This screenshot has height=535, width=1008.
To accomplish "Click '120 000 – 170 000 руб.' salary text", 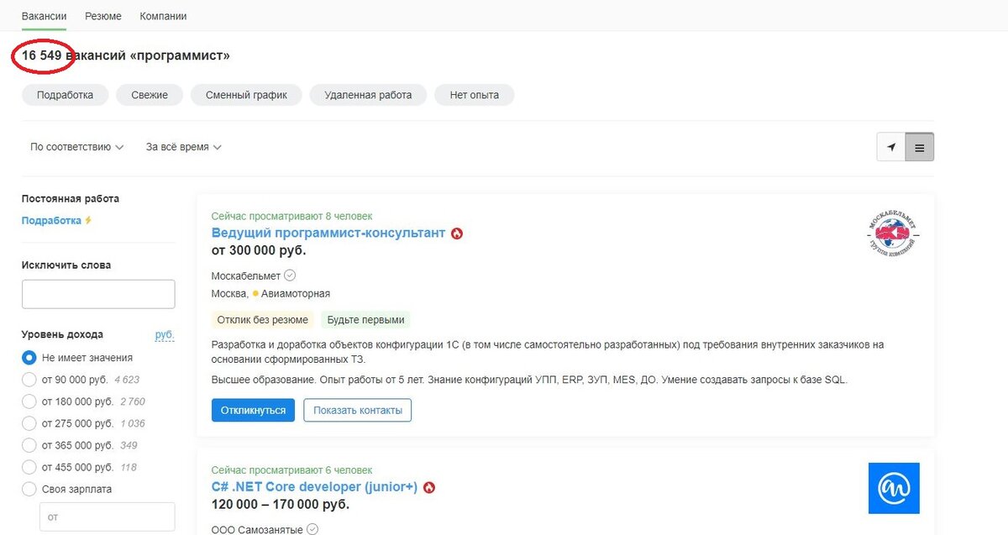I will (x=281, y=505).
